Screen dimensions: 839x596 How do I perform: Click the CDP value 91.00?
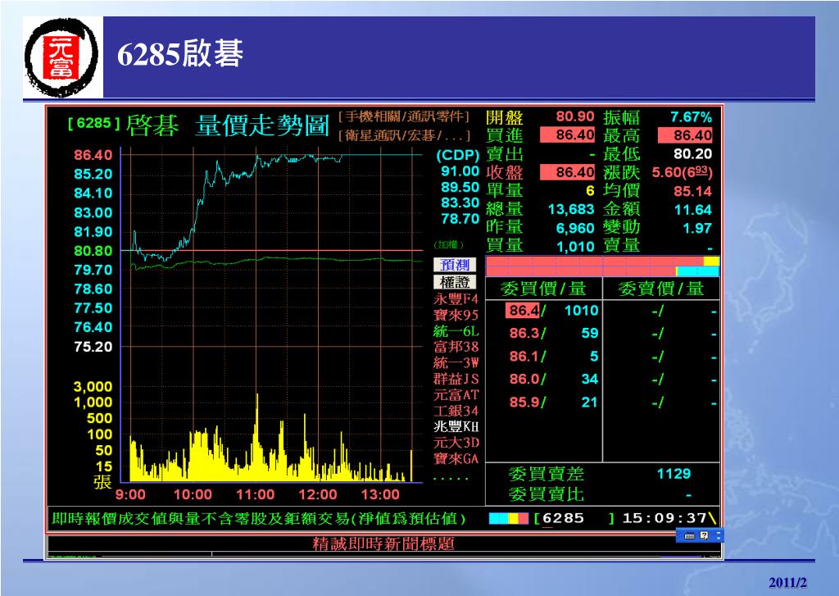point(460,171)
